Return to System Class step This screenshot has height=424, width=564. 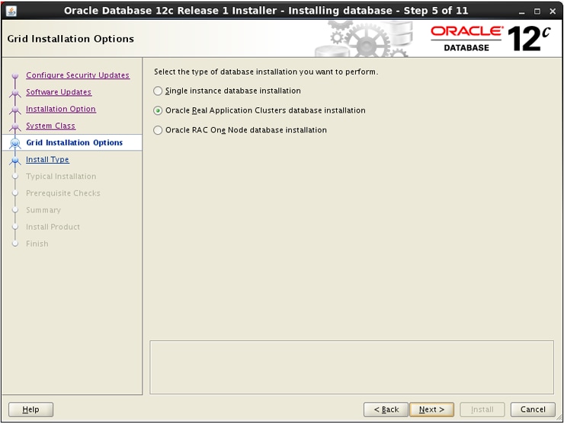(50, 126)
